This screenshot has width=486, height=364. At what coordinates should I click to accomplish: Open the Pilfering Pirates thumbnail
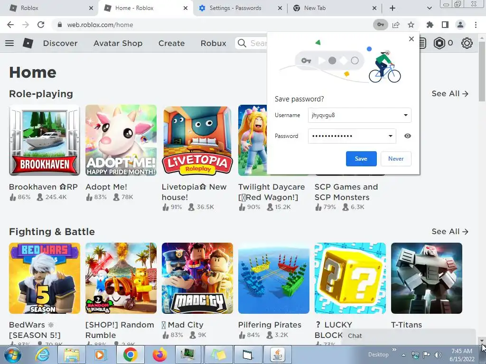(274, 278)
